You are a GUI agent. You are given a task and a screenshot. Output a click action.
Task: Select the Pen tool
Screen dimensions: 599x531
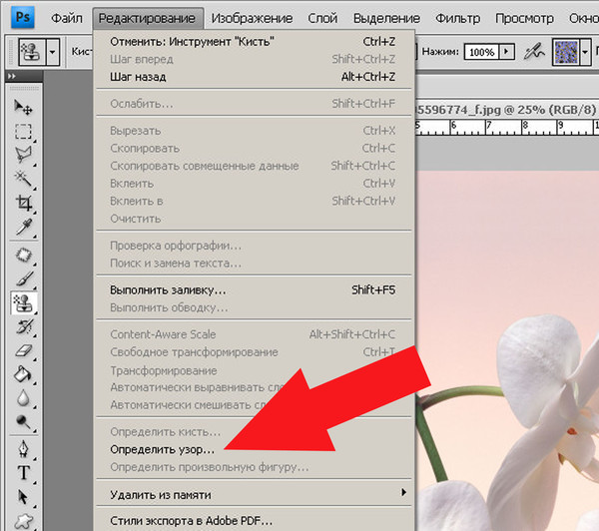23,449
